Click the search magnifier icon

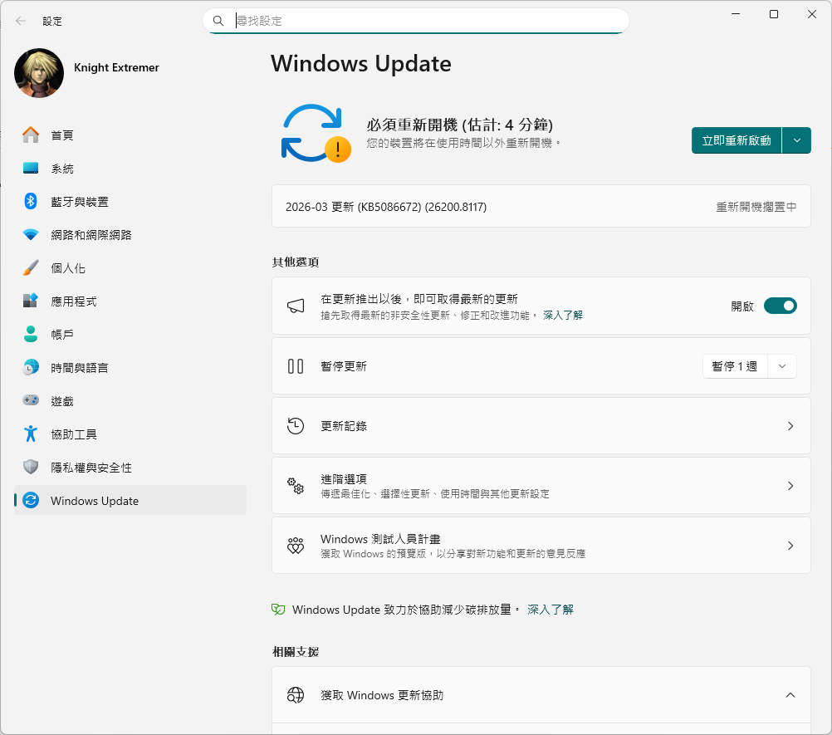click(218, 21)
